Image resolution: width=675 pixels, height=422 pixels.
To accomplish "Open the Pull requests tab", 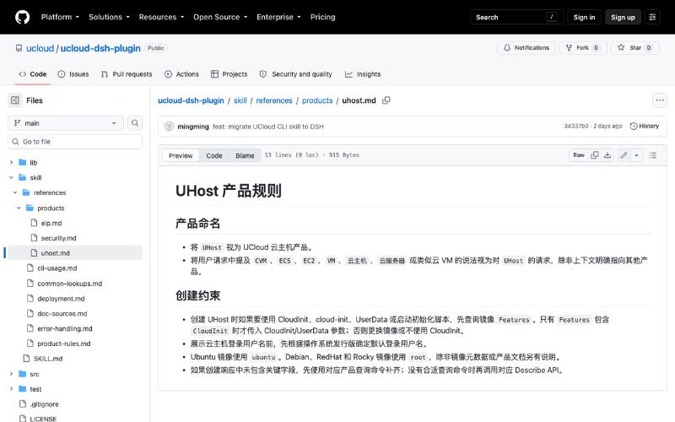I will pos(127,74).
